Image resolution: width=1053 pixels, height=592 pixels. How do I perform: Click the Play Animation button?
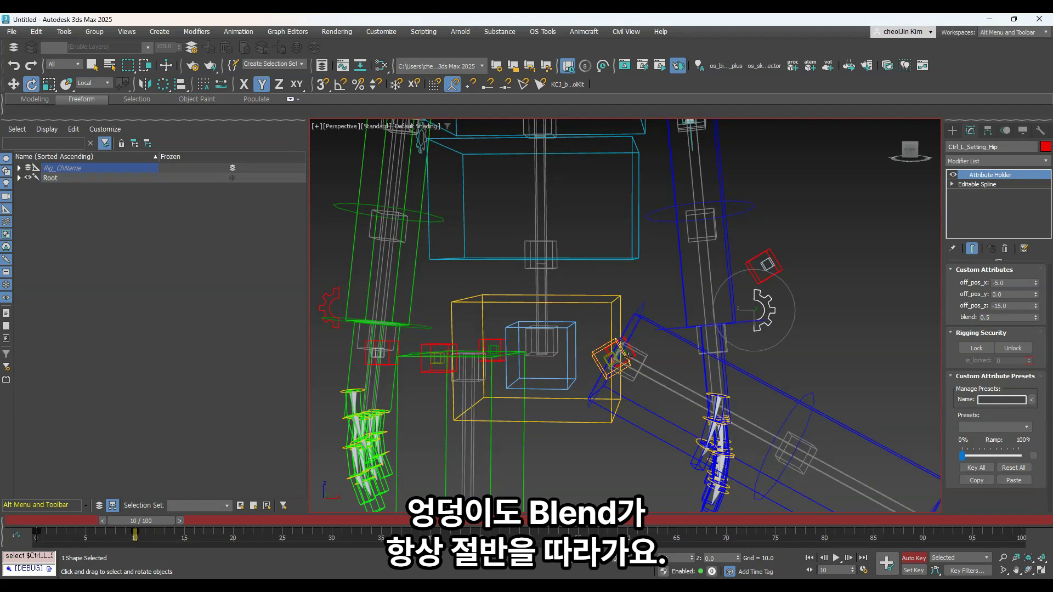coord(836,557)
